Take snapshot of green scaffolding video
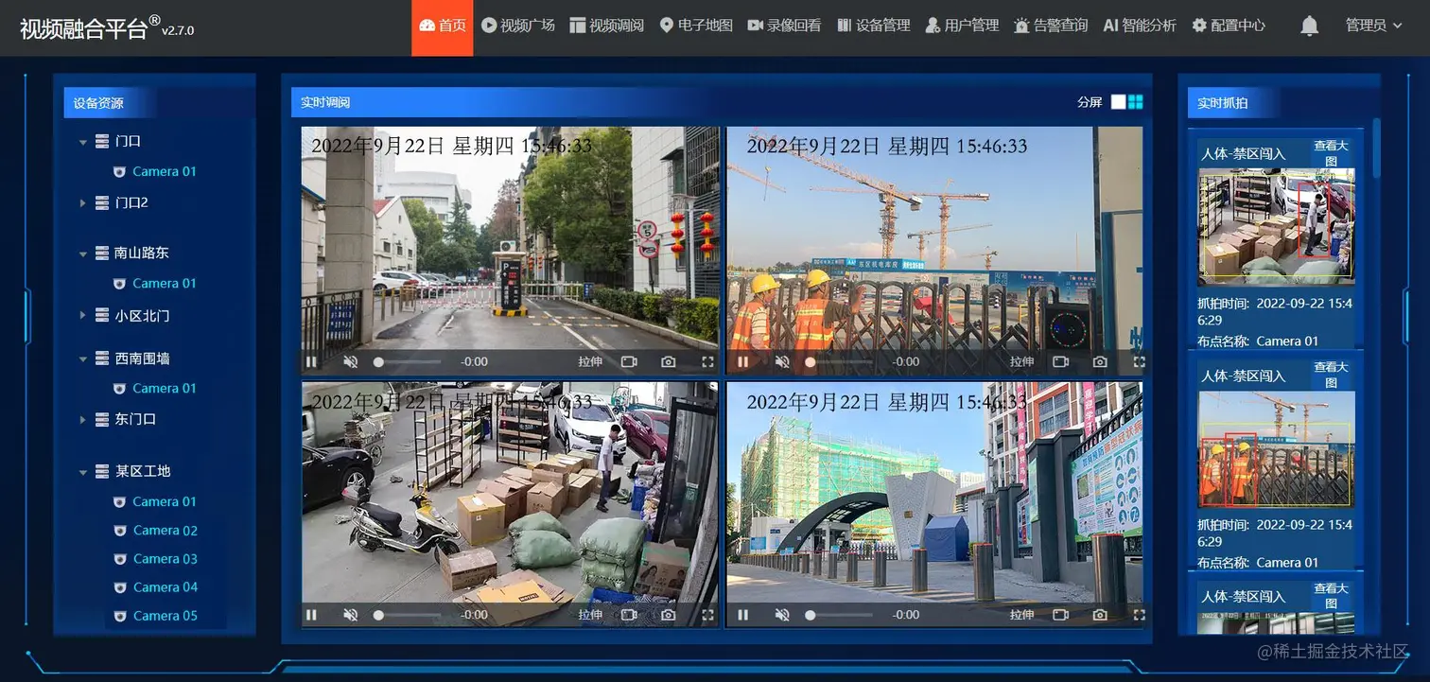 pyautogui.click(x=1100, y=615)
